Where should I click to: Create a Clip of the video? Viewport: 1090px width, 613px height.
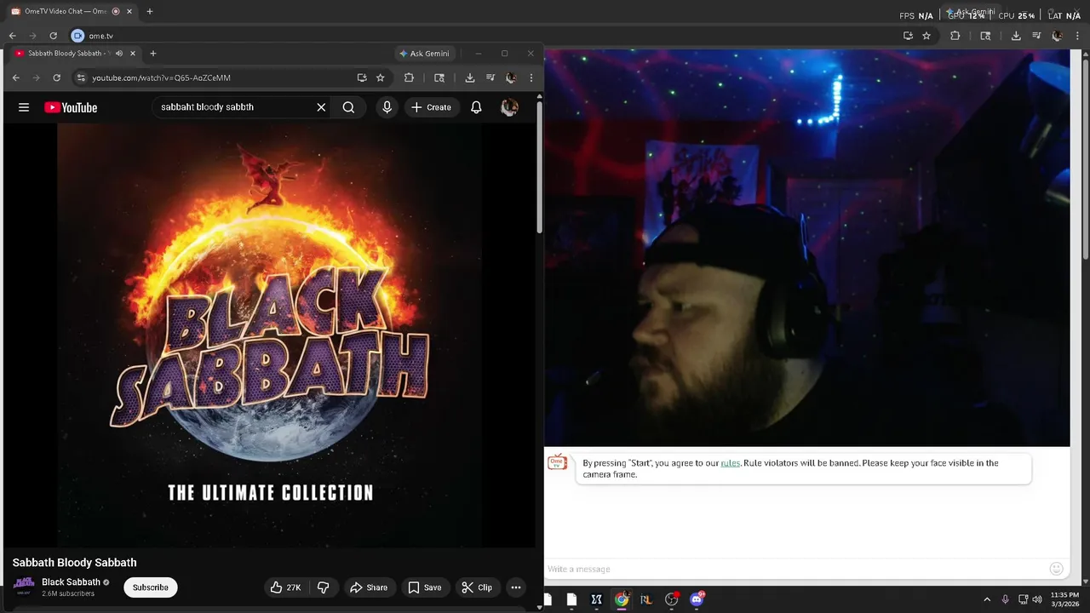tap(477, 587)
